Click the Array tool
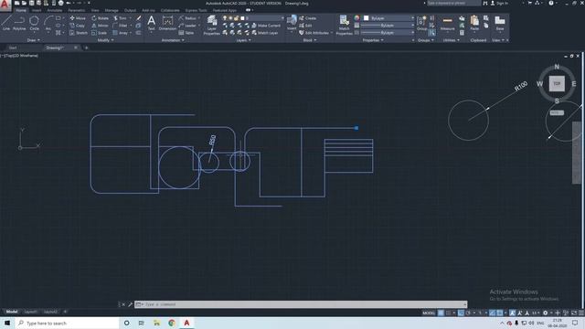585x329 pixels. point(120,33)
